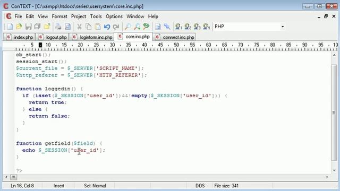Open the PHP highlighter dropdown
Image resolution: width=340 pixels, height=191 pixels.
pos(282,27)
